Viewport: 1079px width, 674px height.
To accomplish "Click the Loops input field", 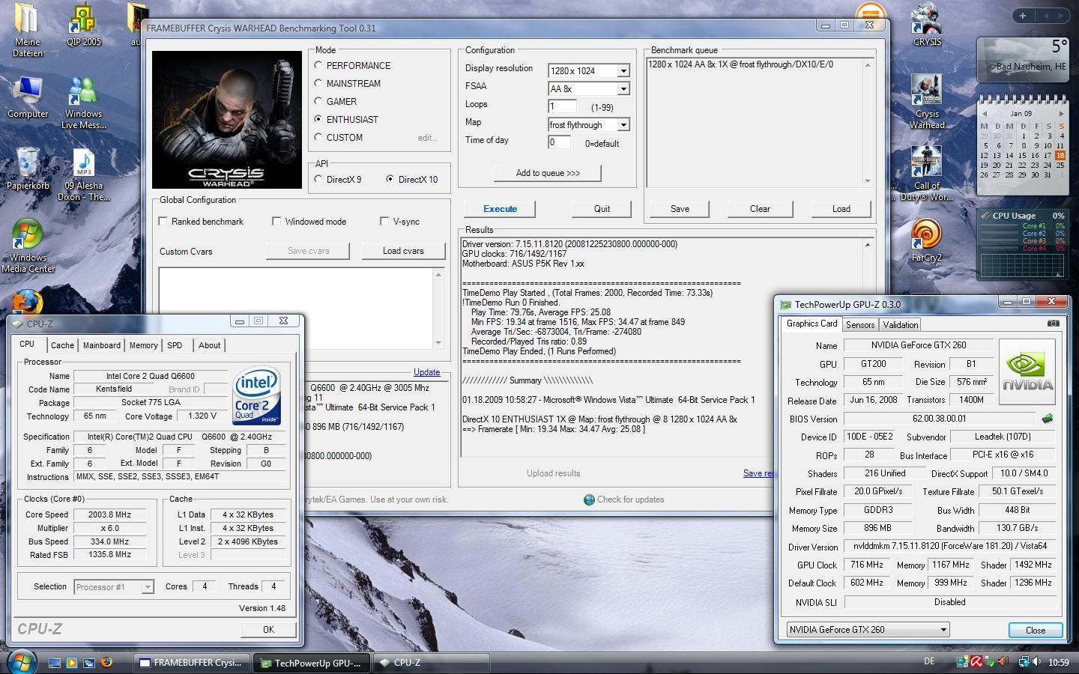I will pos(563,106).
